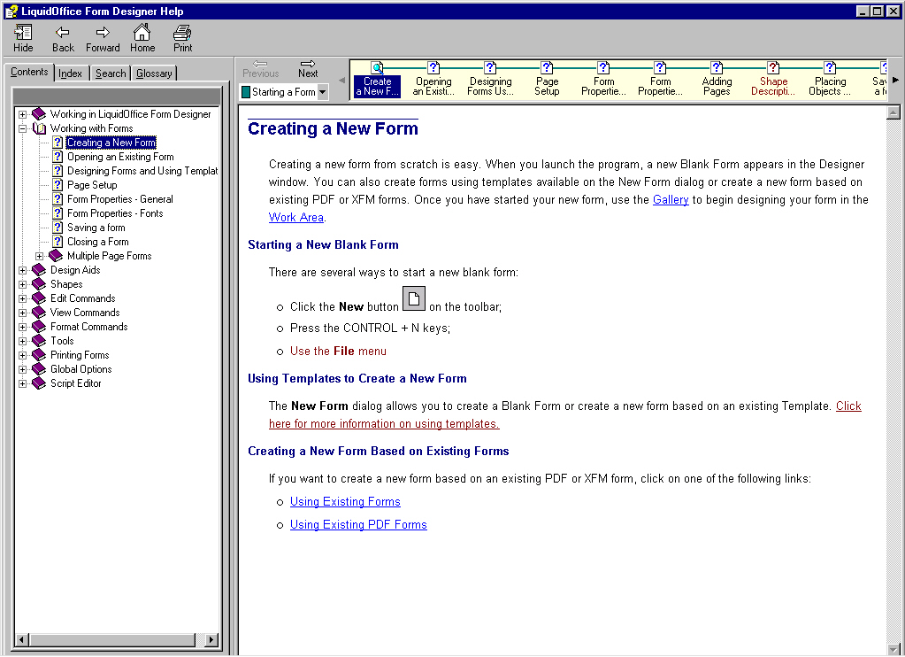This screenshot has width=905, height=657.
Task: Select Opening an Existing Form tree item
Action: tap(120, 157)
